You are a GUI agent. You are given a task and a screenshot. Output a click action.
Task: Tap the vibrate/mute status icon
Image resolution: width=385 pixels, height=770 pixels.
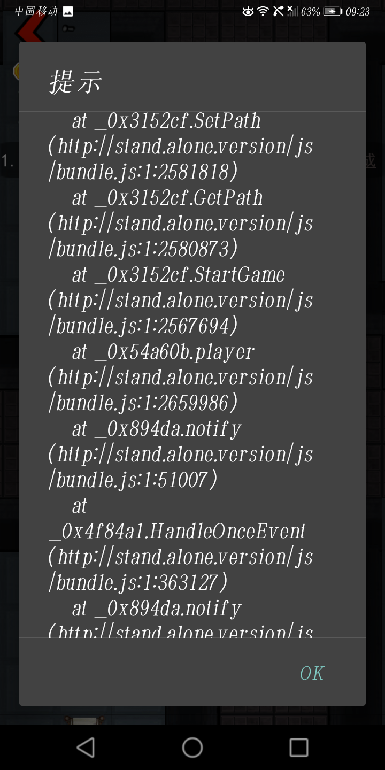pyautogui.click(x=278, y=11)
